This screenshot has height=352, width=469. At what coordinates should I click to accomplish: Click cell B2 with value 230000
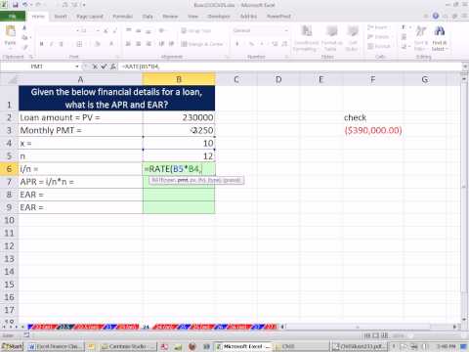(179, 117)
